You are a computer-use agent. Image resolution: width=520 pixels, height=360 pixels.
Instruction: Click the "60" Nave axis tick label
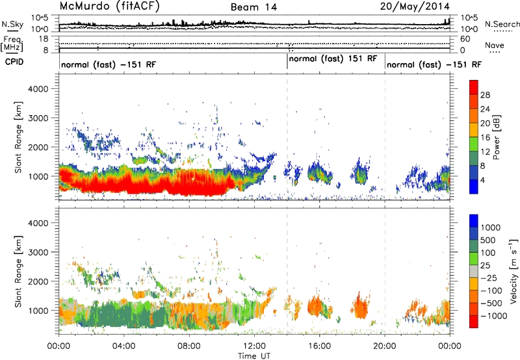[465, 39]
